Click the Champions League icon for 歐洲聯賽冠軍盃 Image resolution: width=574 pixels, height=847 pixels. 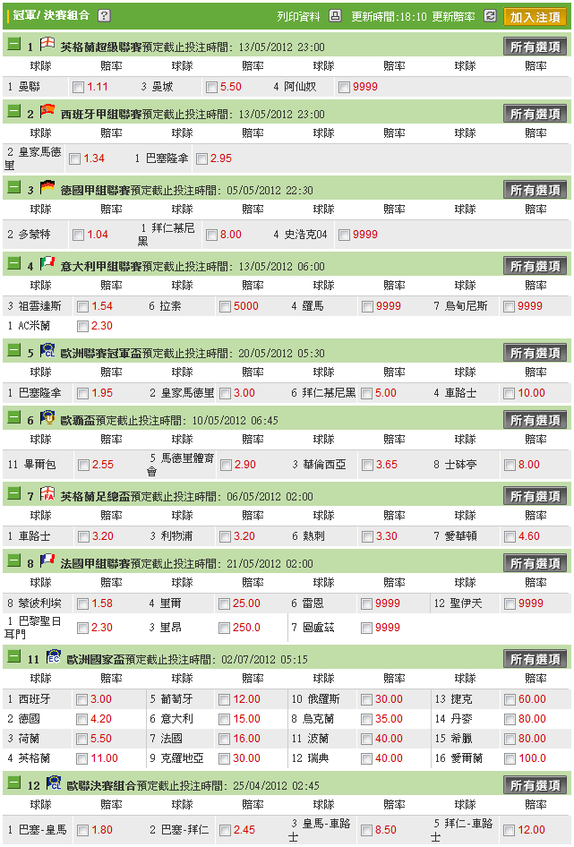[x=47, y=349]
